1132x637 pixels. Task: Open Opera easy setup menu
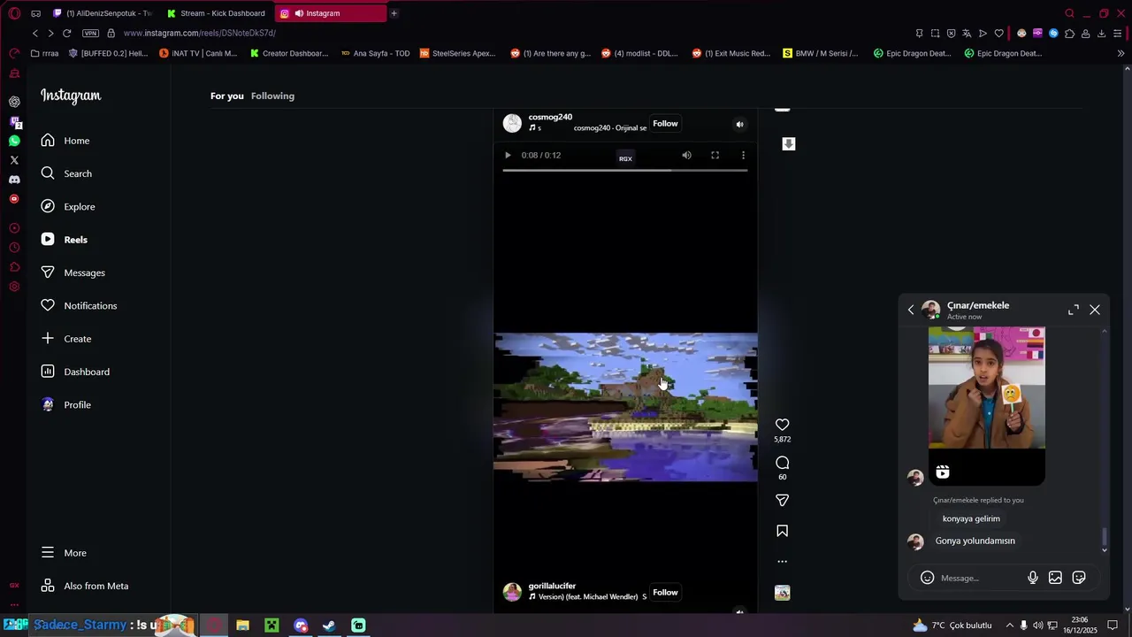click(x=1117, y=34)
